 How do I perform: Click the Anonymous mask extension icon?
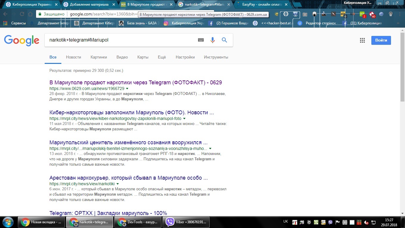point(314,14)
